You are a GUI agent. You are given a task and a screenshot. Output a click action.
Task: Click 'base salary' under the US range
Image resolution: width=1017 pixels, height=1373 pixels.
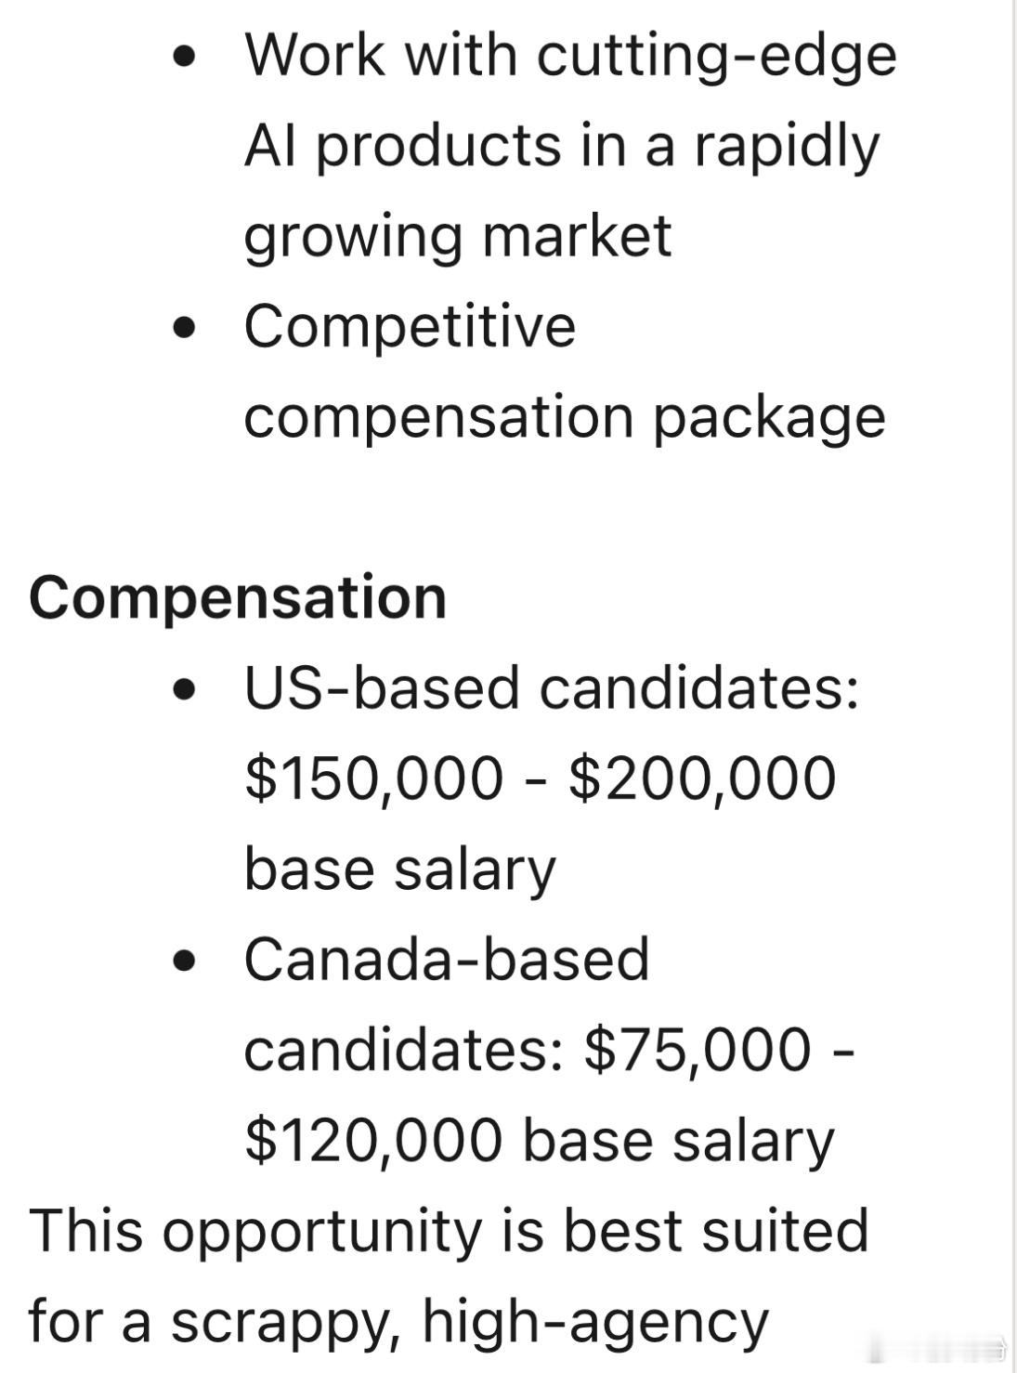tap(400, 870)
